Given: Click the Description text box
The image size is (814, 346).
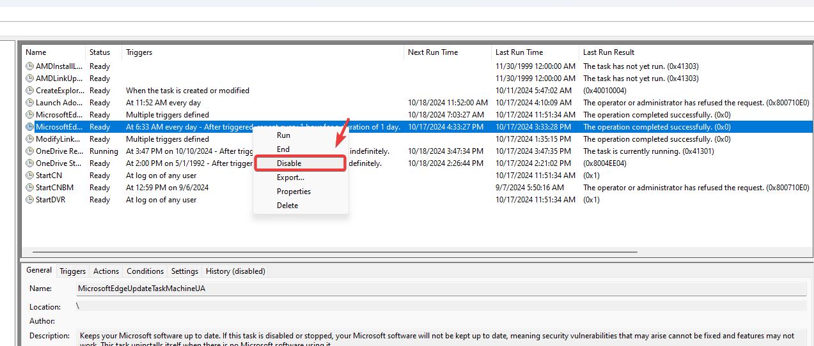Looking at the screenshot, I should pos(441,338).
